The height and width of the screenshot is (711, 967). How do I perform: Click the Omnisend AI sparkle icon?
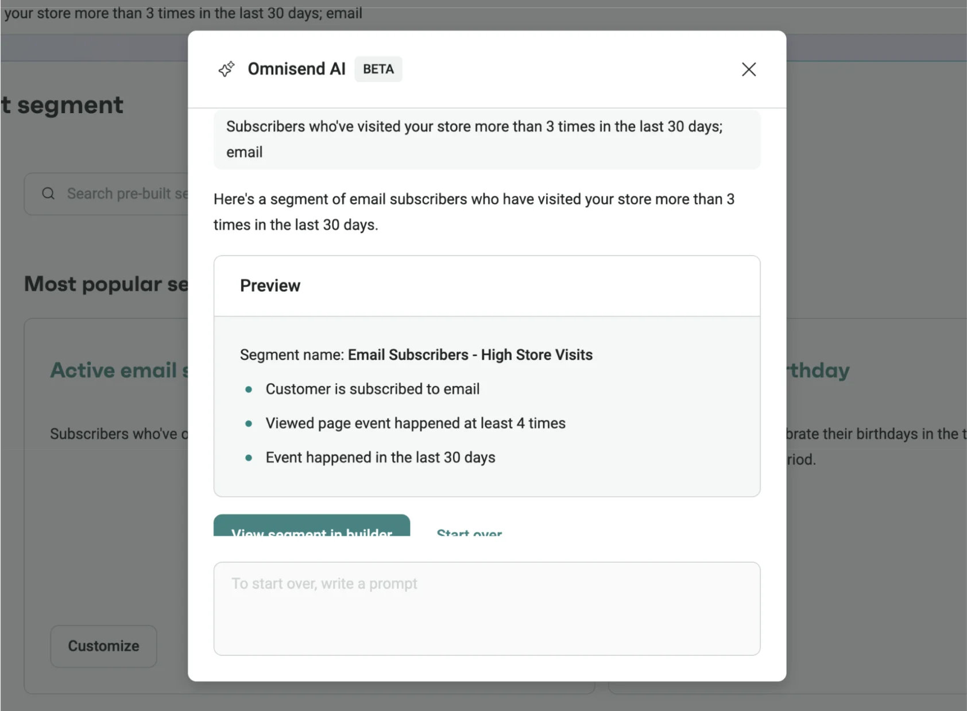[x=226, y=69]
